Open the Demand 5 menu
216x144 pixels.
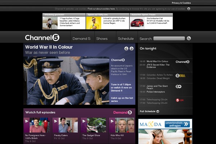click(81, 39)
